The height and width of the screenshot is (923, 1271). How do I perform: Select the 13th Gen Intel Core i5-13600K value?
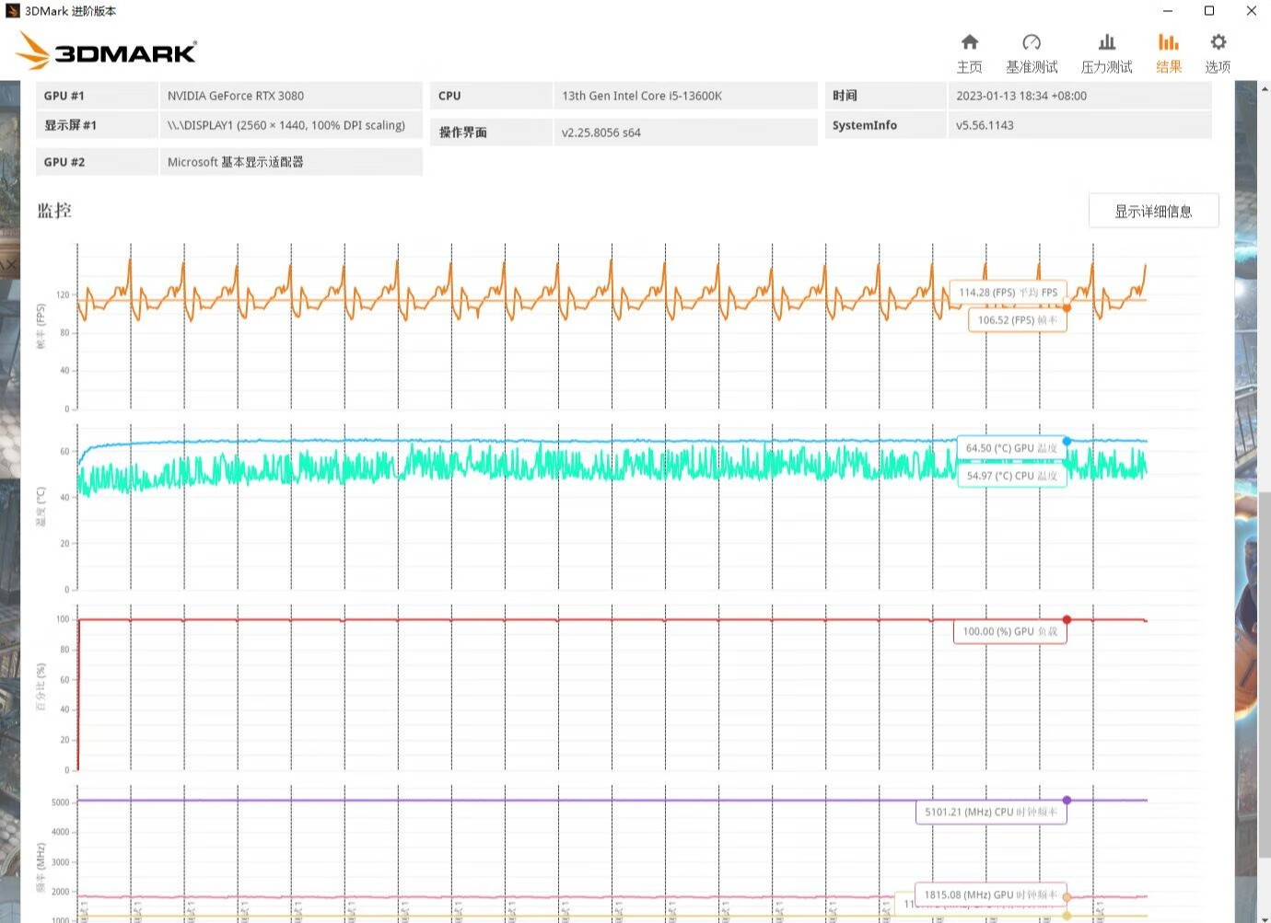point(642,96)
